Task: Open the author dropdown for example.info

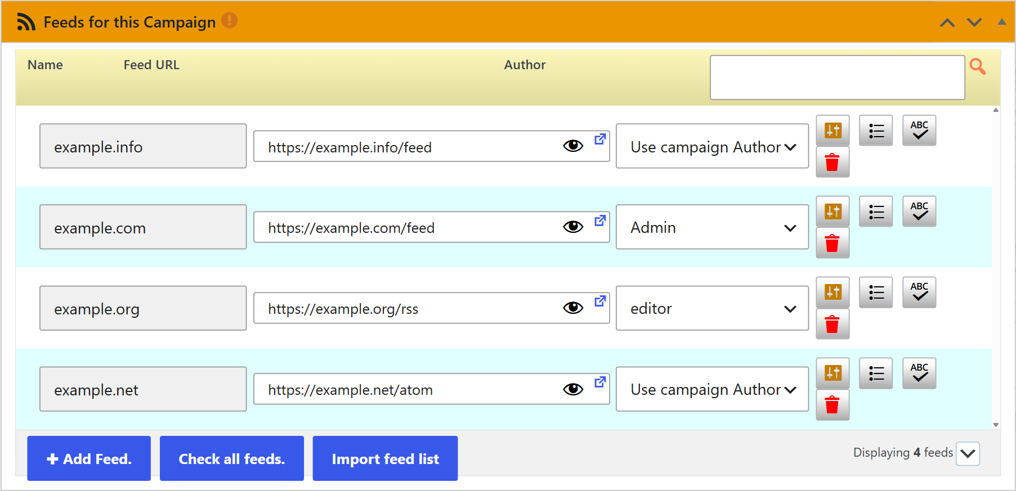Action: pos(713,146)
